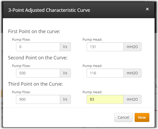Click the Pump Head label above the 83 field
158x129 pixels.
pyautogui.click(x=92, y=92)
